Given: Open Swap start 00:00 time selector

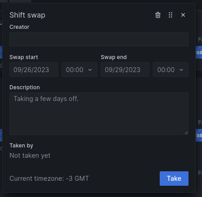Looking at the screenshot, I should (x=79, y=69).
